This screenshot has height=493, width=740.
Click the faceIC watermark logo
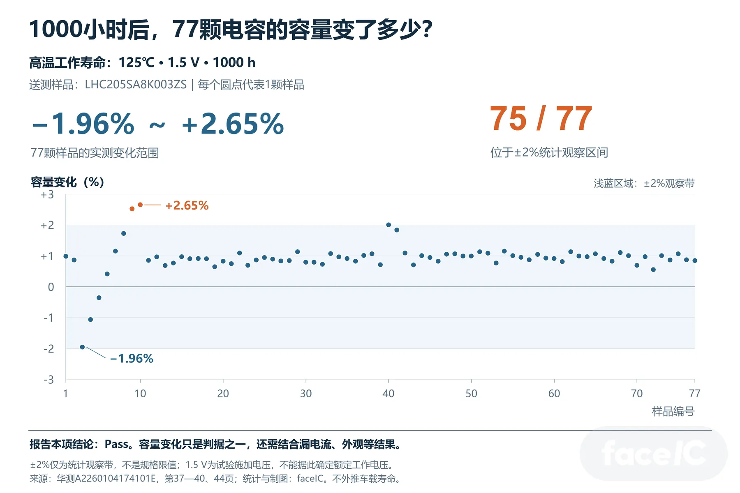[654, 454]
